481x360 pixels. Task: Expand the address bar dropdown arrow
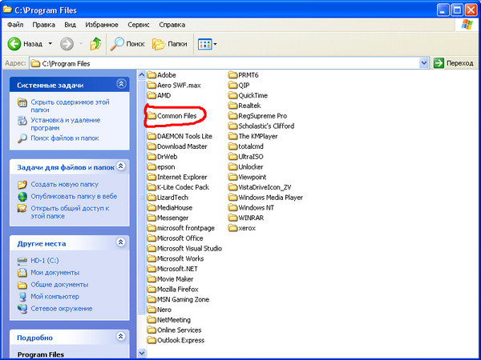coord(423,63)
